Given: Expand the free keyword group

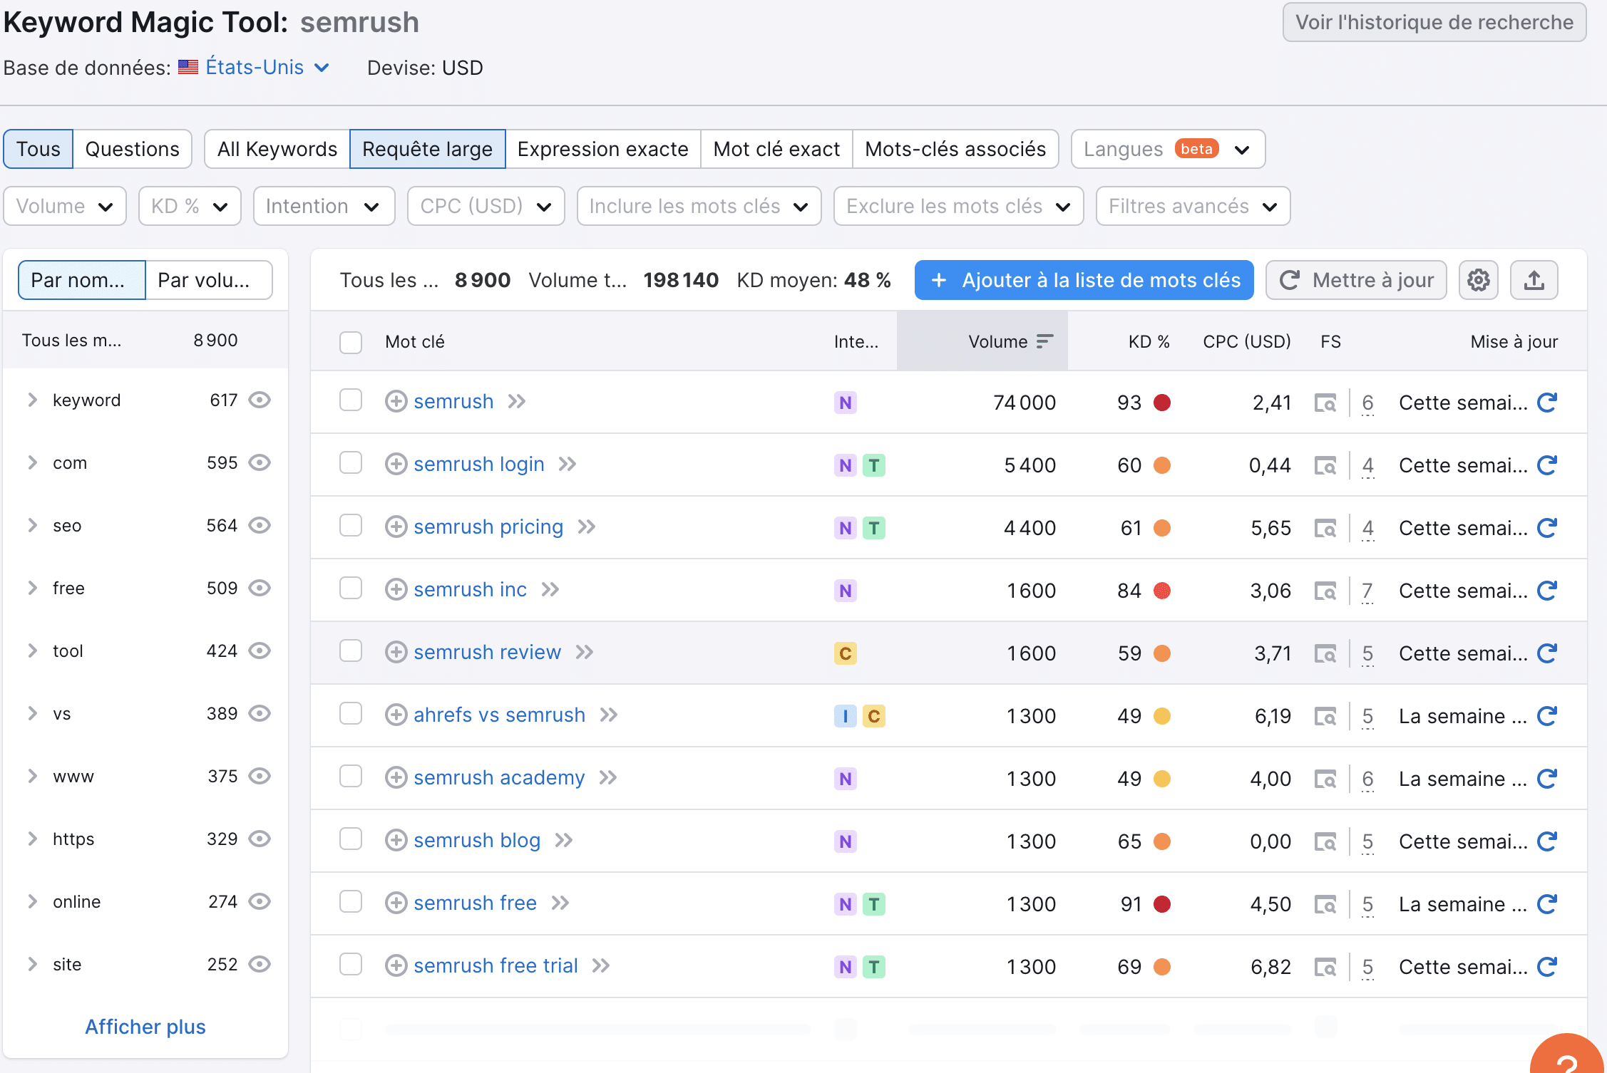Looking at the screenshot, I should [32, 588].
